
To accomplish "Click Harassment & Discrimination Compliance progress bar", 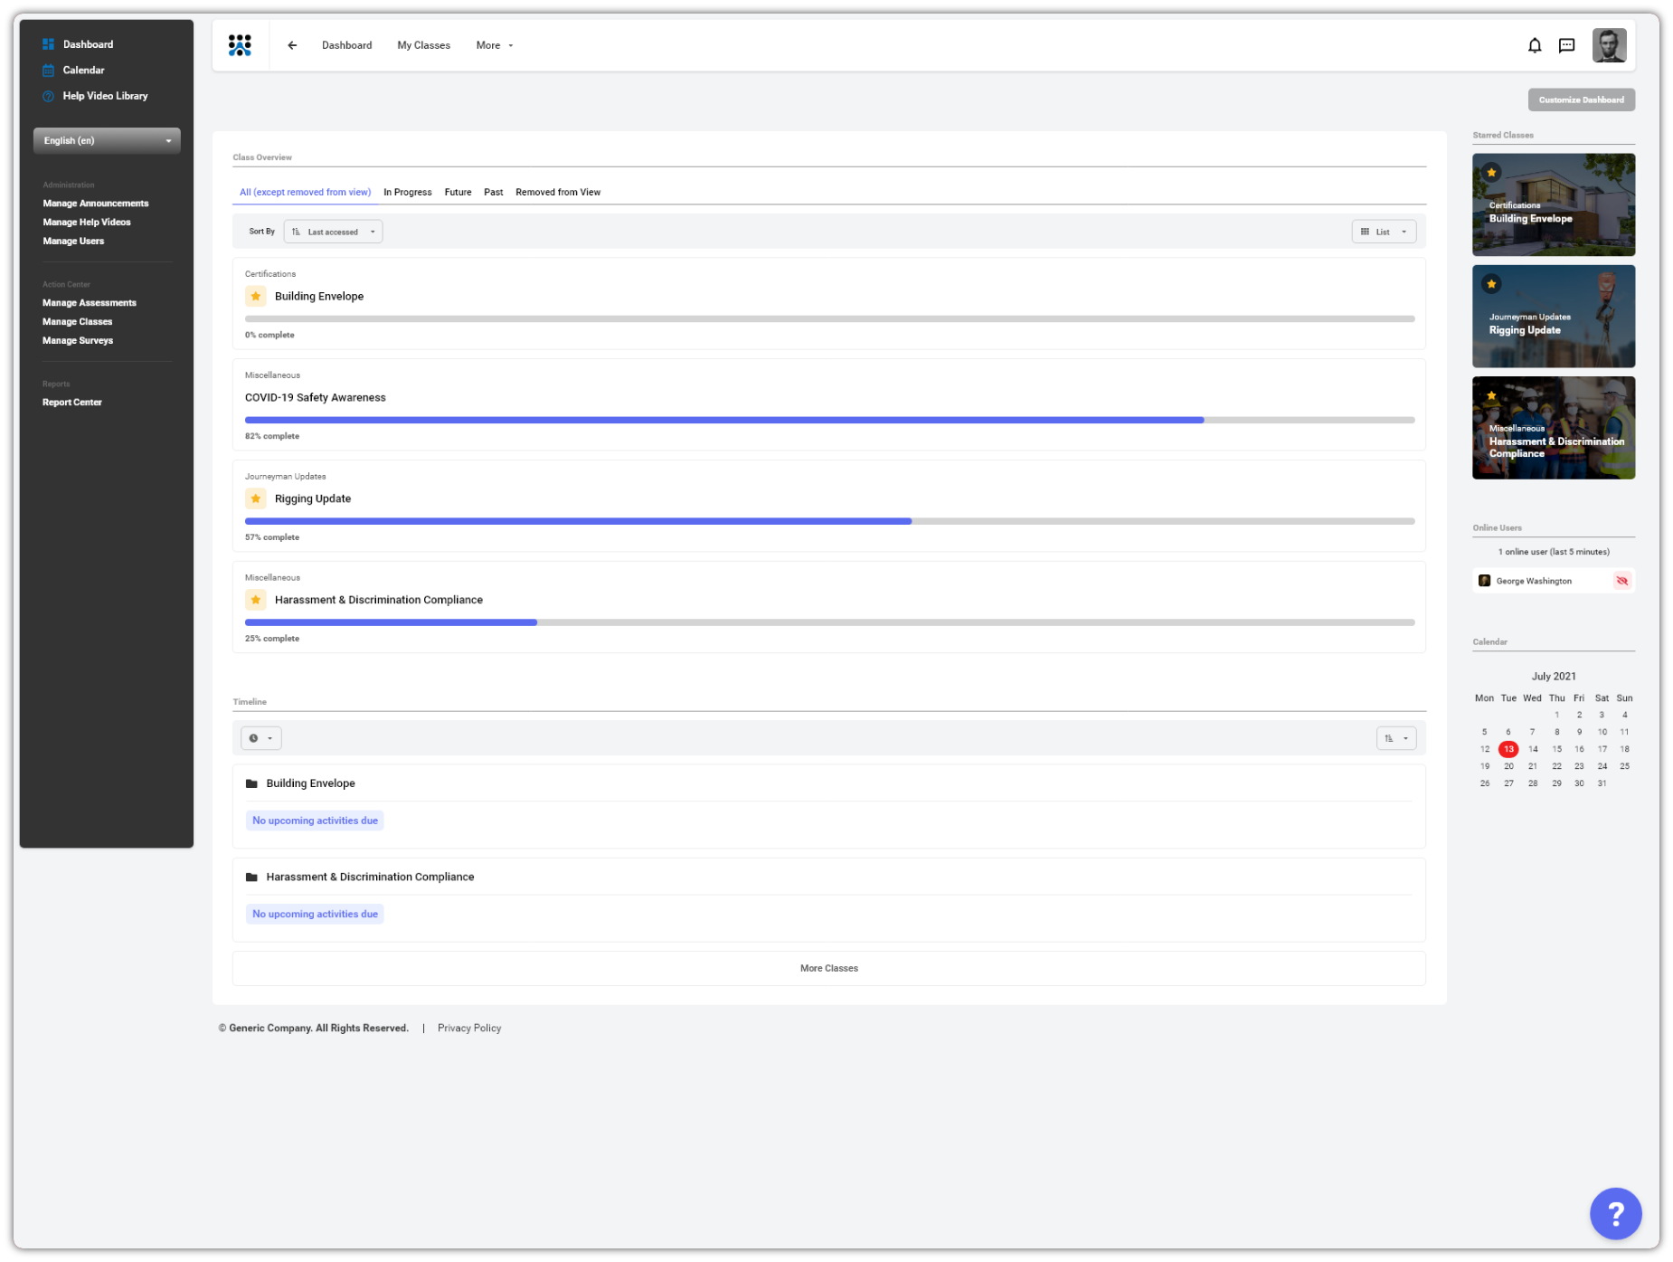I will coord(829,622).
